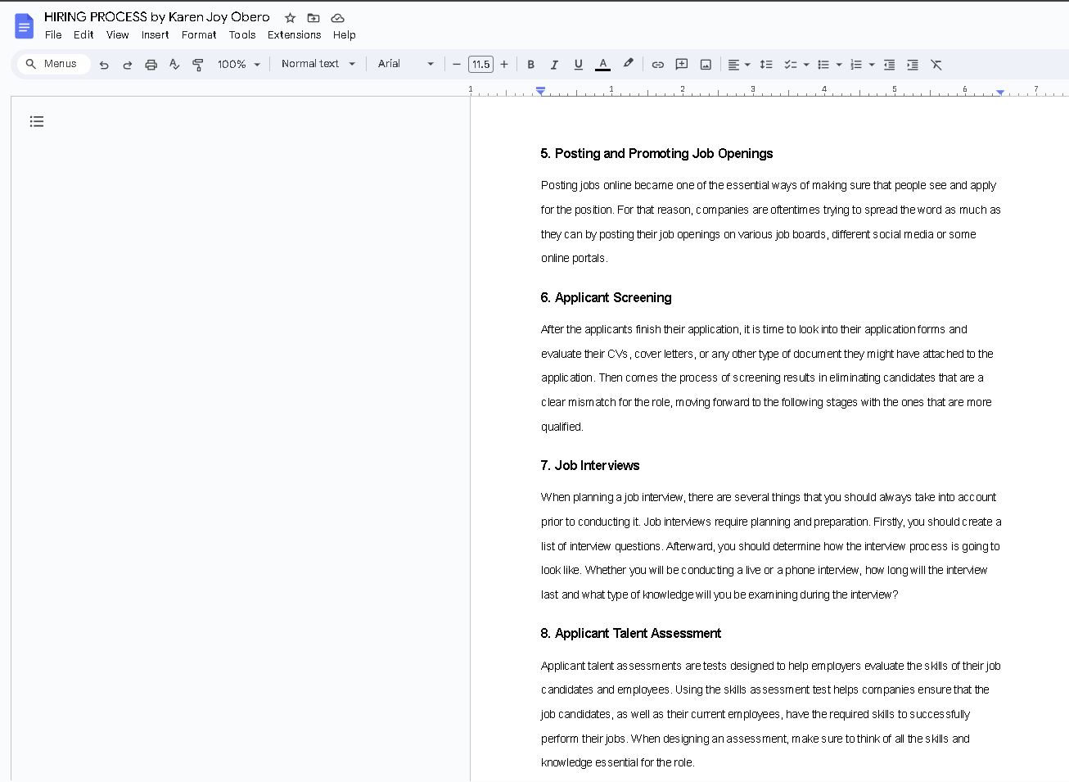Search the menus

pyautogui.click(x=52, y=64)
